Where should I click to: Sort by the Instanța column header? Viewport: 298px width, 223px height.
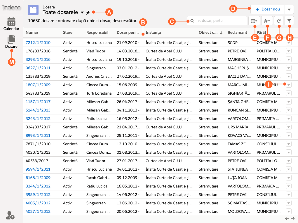click(x=153, y=33)
